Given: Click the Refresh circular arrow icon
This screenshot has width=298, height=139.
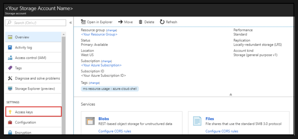Looking at the screenshot, I should tap(162, 22).
